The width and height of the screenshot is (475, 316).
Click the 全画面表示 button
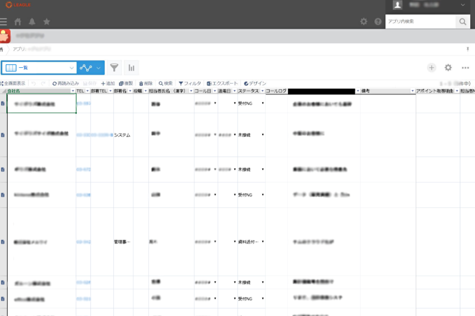pos(13,84)
